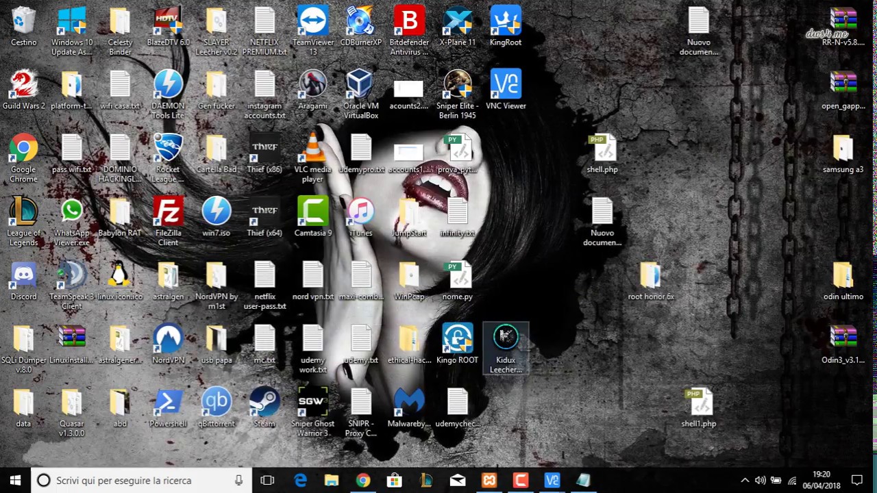Screen dimensions: 877x493
Task: Open the Windows Start menu
Action: 15,480
